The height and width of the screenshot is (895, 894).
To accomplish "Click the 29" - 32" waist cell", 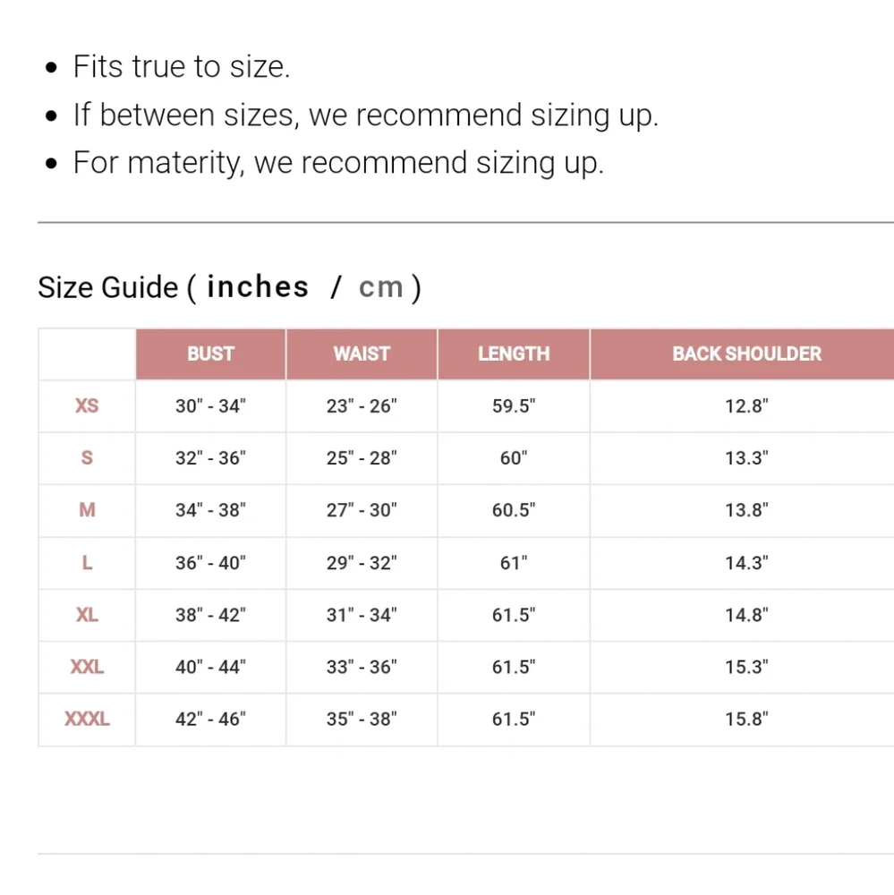I will coord(362,563).
